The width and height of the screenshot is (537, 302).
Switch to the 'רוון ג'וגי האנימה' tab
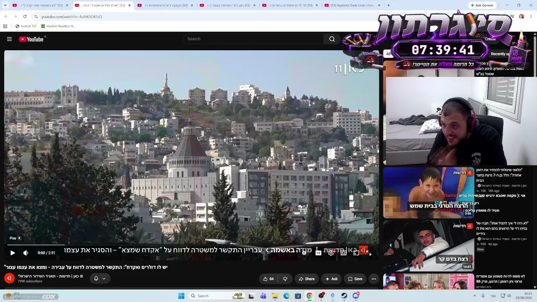(x=227, y=5)
